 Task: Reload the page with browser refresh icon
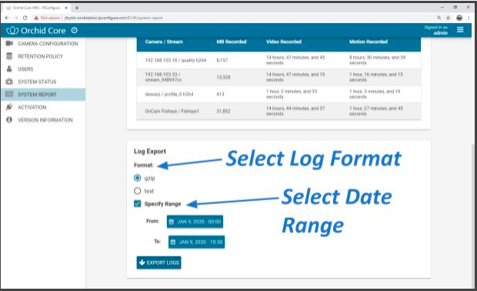tap(25, 18)
